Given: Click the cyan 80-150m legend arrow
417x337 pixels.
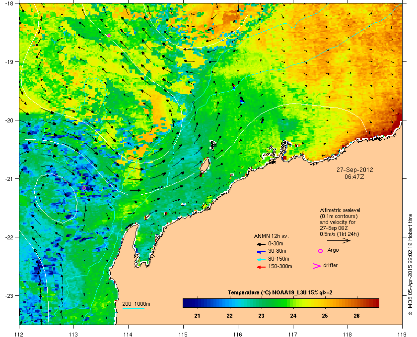Looking at the screenshot, I should point(262,259).
